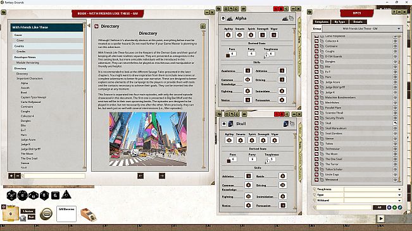Image resolution: width=412 pixels, height=231 pixels.
Task: Pick up the d4 die
Action: pos(66,195)
